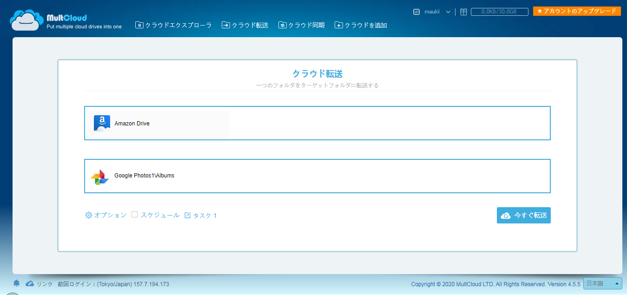Enable the スケジュール checkbox

(135, 215)
